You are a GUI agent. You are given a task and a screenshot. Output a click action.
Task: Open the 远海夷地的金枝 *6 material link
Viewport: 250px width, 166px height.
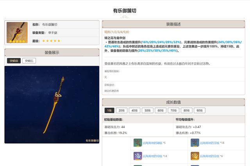coord(211,156)
